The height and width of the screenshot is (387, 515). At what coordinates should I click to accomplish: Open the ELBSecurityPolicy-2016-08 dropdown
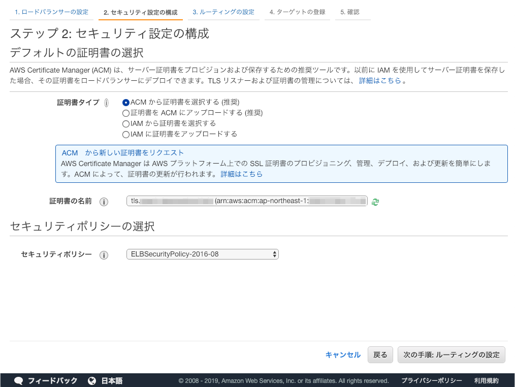click(202, 254)
